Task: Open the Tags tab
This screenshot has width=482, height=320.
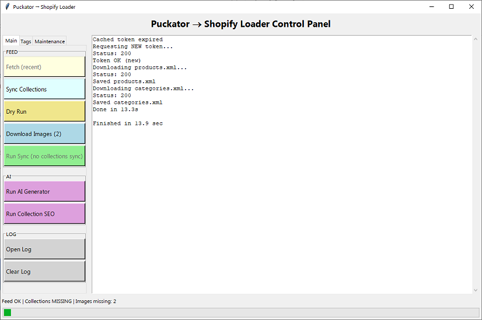Action: point(26,41)
